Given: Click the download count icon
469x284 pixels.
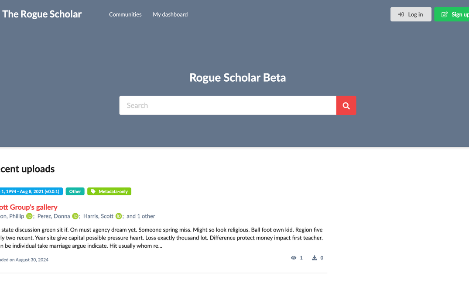Looking at the screenshot, I should 314,257.
